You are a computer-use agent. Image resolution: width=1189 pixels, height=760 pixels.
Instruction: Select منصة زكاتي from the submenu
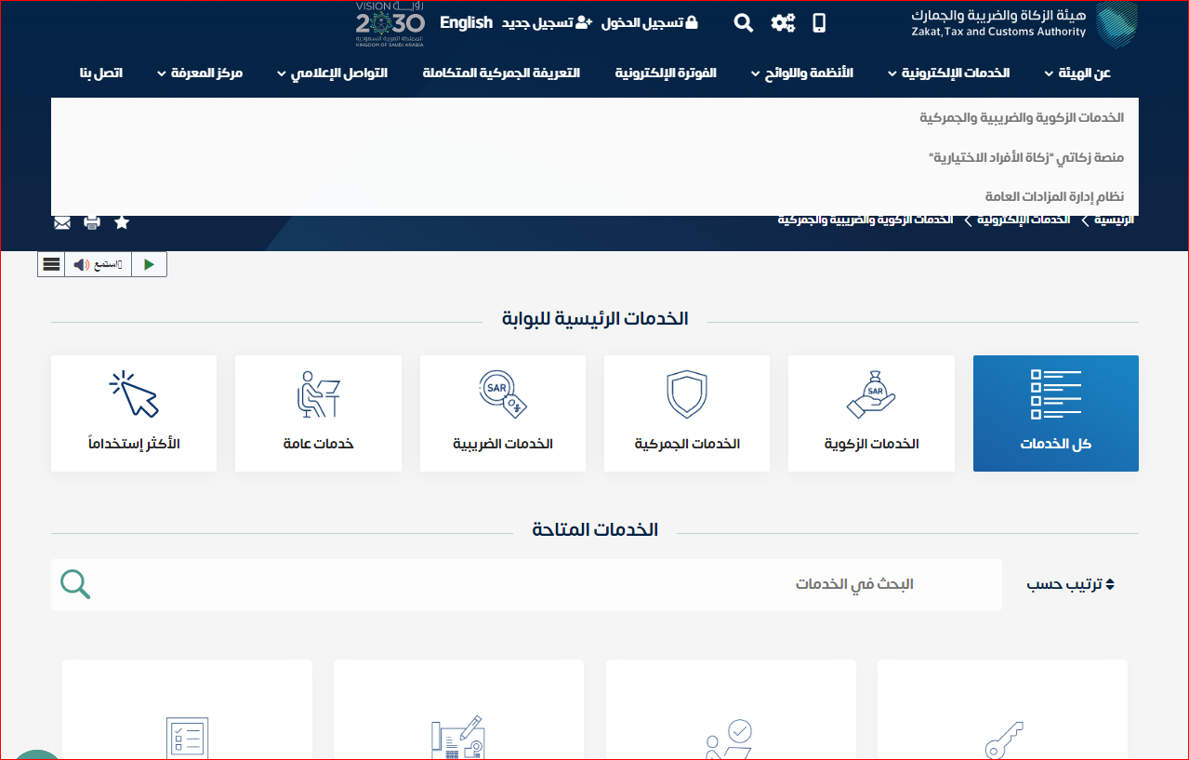click(x=1026, y=157)
